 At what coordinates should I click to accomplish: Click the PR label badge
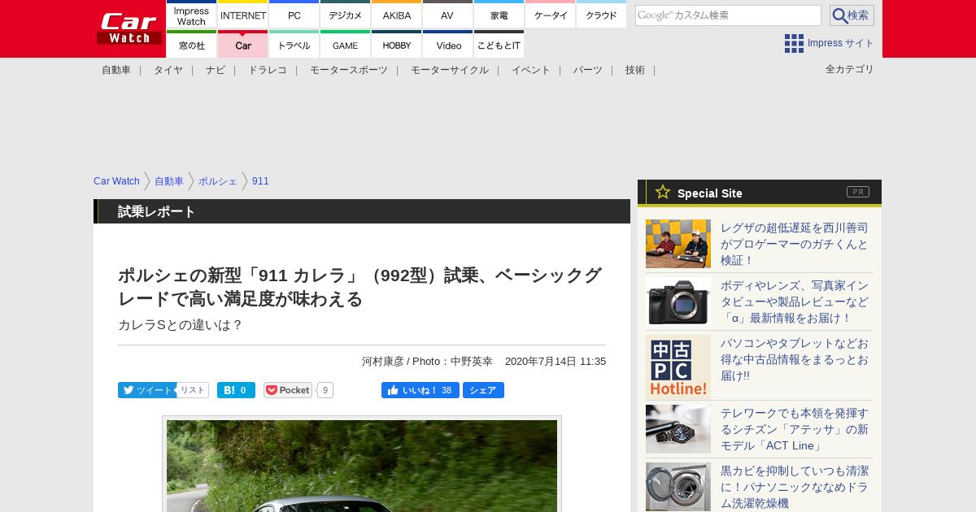pos(858,192)
